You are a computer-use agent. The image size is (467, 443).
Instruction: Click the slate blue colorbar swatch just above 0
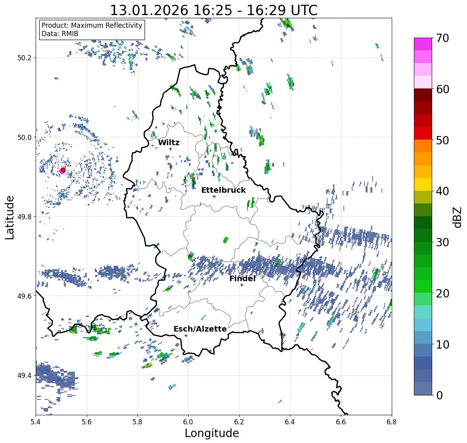tap(423, 389)
